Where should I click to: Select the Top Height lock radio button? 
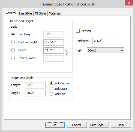click(x=13, y=34)
